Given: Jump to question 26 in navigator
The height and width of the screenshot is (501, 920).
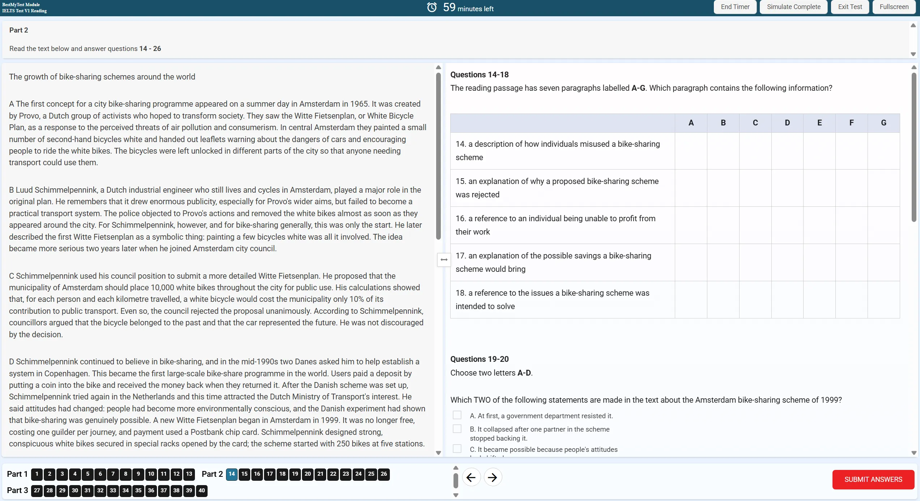Looking at the screenshot, I should point(384,474).
